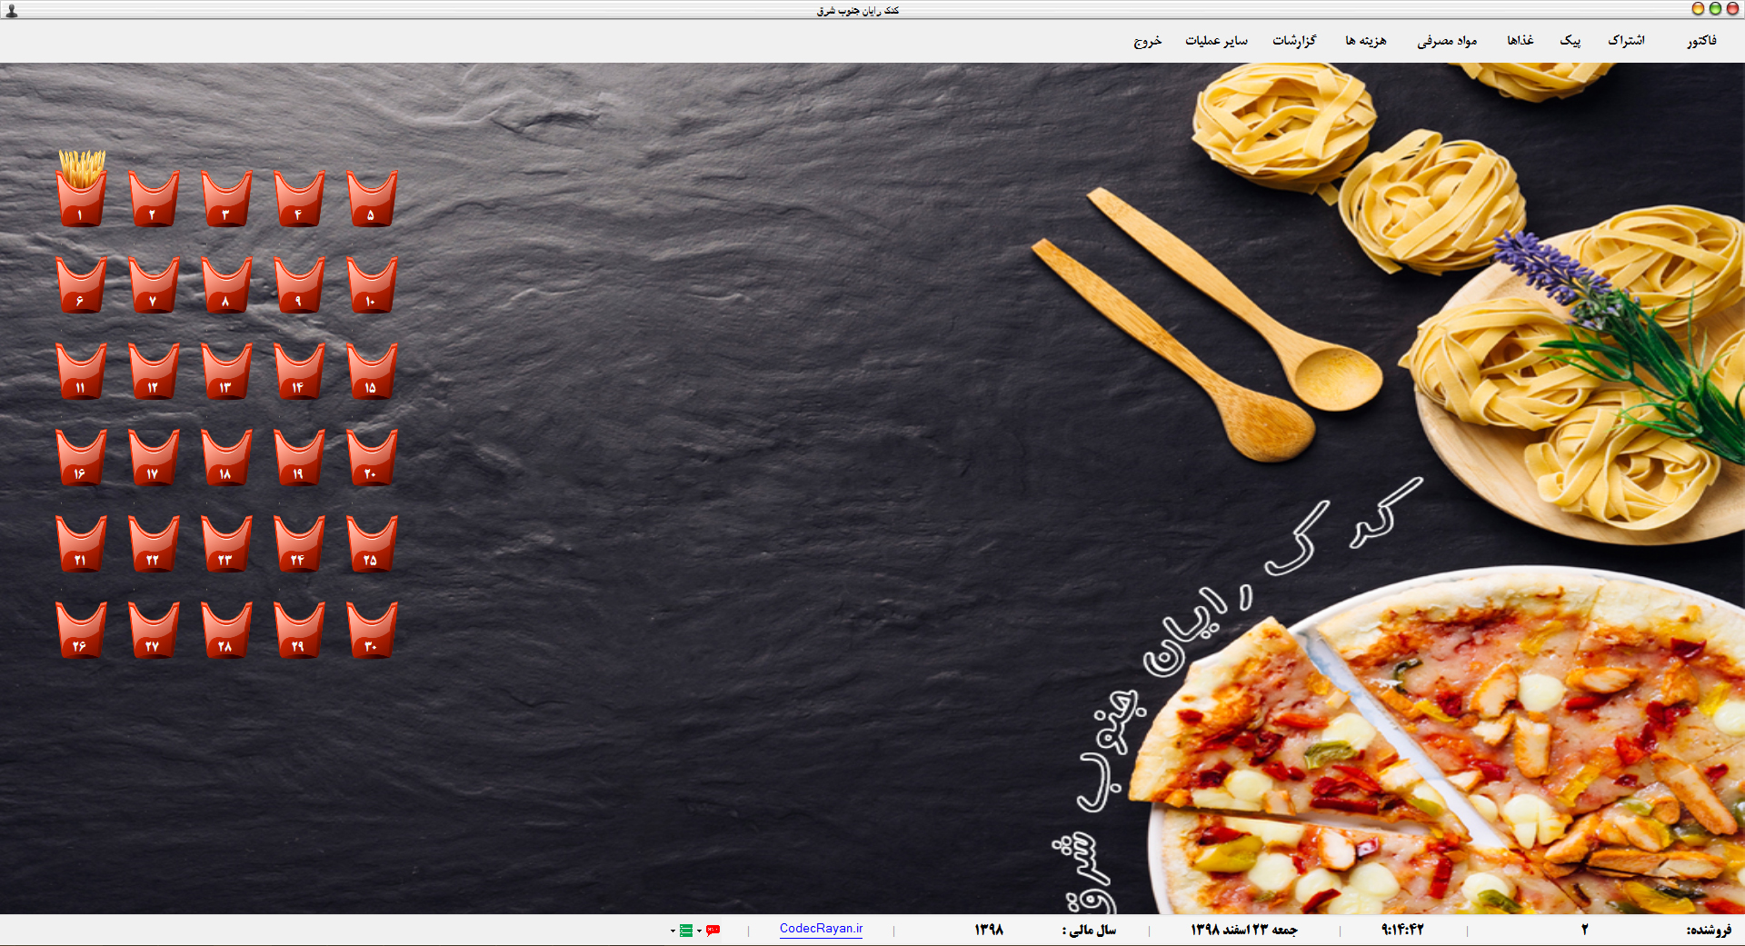Viewport: 1745px width, 946px height.
Task: Choose table number 12 icon
Action: coord(154,371)
